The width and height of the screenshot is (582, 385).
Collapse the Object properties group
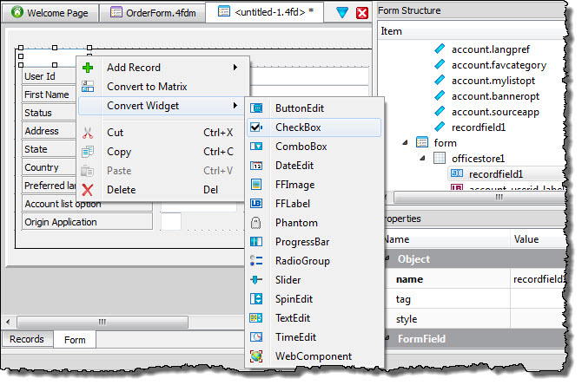387,258
